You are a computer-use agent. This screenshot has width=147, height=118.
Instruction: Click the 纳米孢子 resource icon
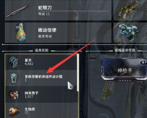[14, 95]
